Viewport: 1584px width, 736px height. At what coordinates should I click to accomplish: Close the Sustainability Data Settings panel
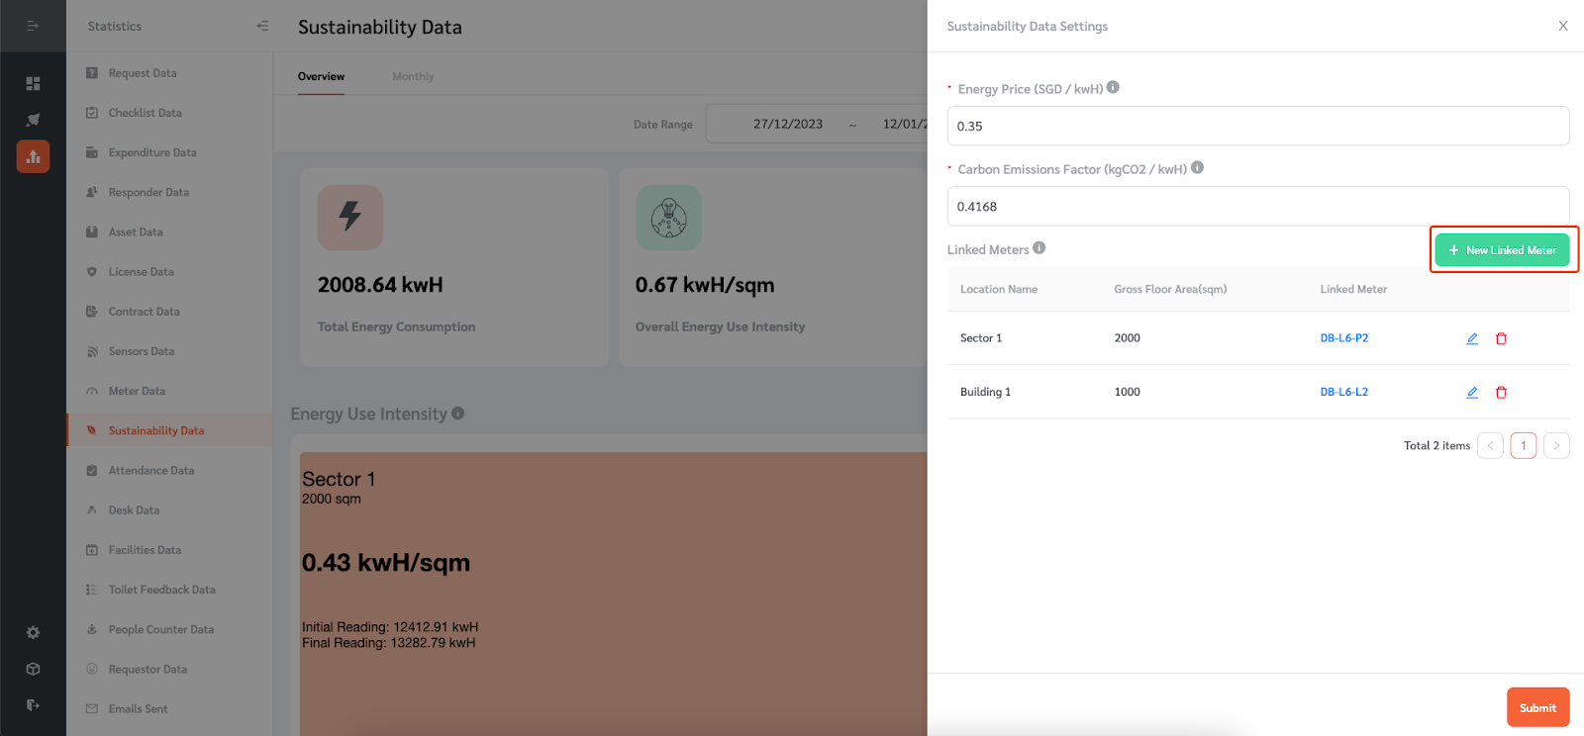1562,26
